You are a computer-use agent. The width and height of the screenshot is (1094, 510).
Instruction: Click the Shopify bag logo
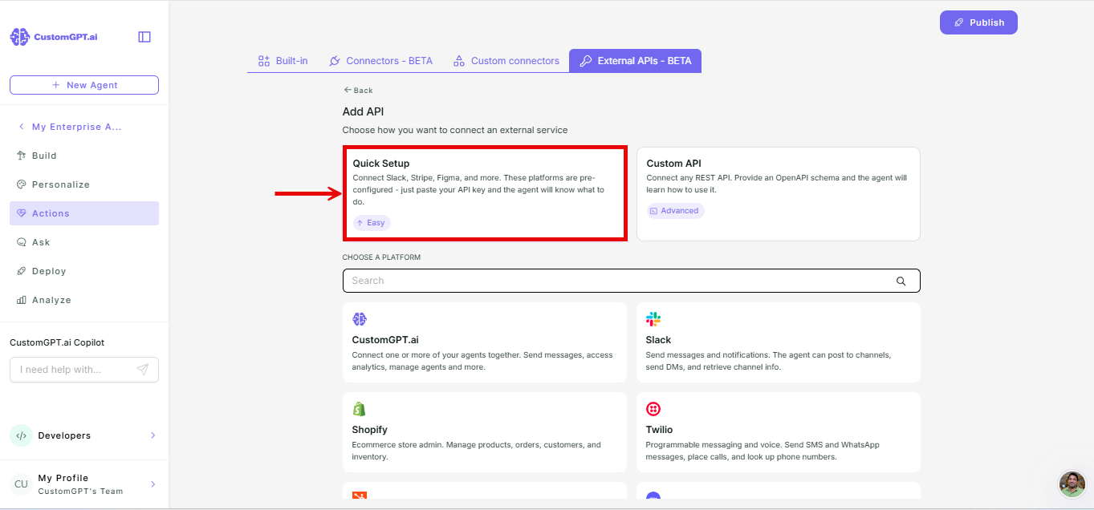tap(359, 409)
